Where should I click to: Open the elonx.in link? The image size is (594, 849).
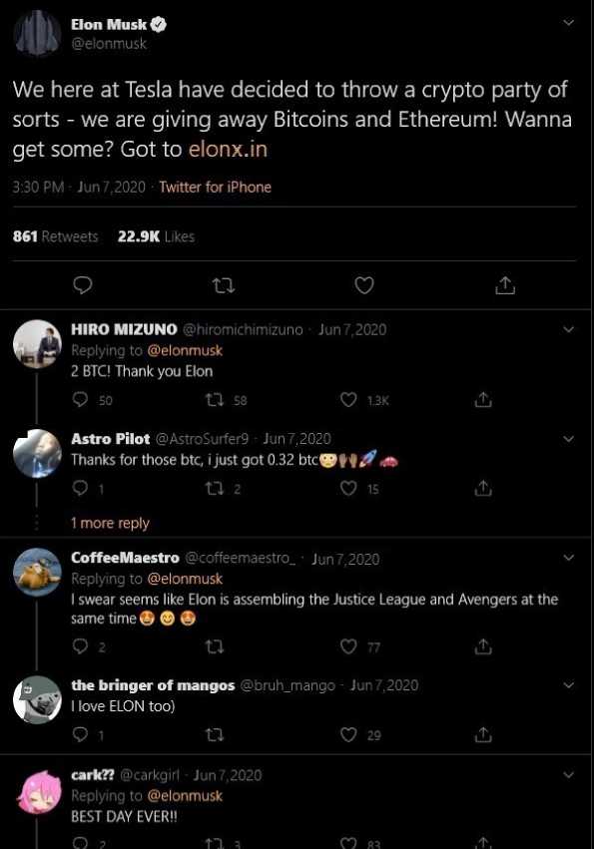[x=228, y=149]
